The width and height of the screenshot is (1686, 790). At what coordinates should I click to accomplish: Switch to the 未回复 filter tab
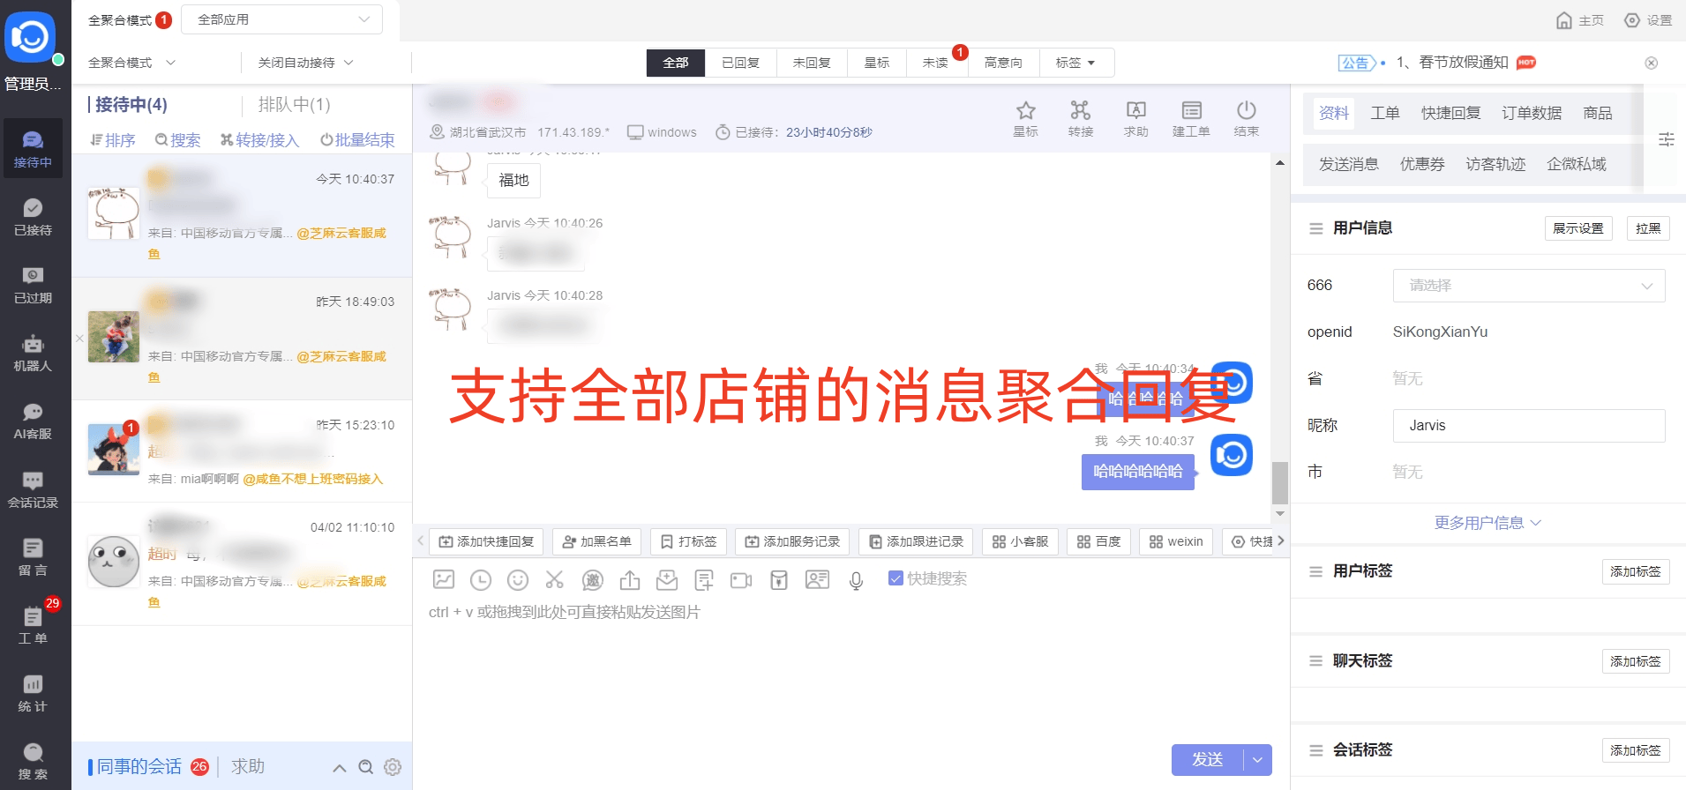tap(812, 63)
